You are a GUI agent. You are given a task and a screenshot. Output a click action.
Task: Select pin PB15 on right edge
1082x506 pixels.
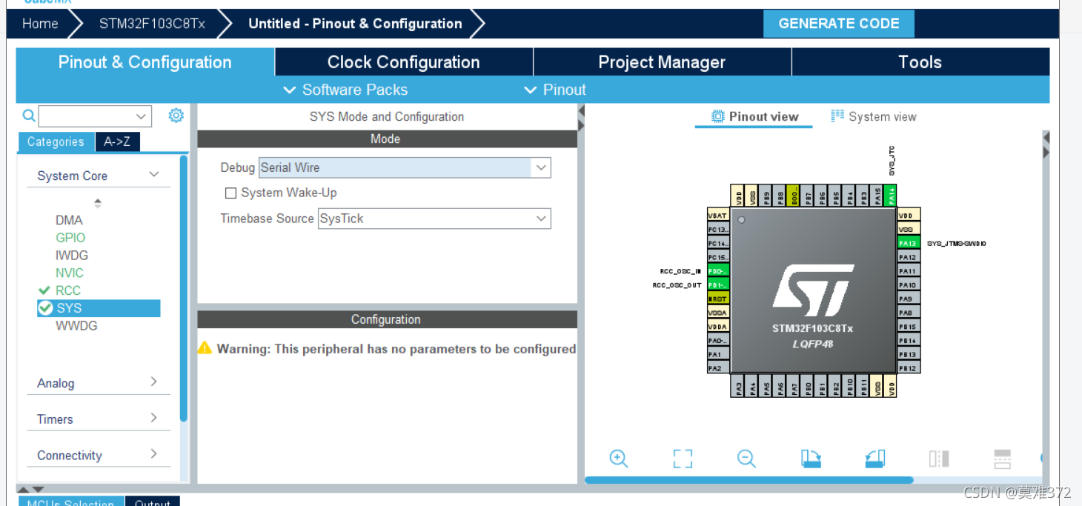[x=908, y=326]
